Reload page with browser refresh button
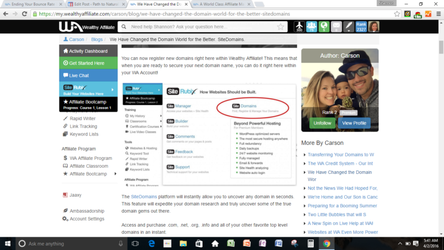The width and height of the screenshot is (444, 250). (x=24, y=14)
